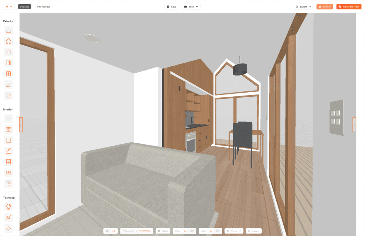Viewport: 365px width, 236px height.
Task: Click Generate Plans
Action: (x=349, y=6)
